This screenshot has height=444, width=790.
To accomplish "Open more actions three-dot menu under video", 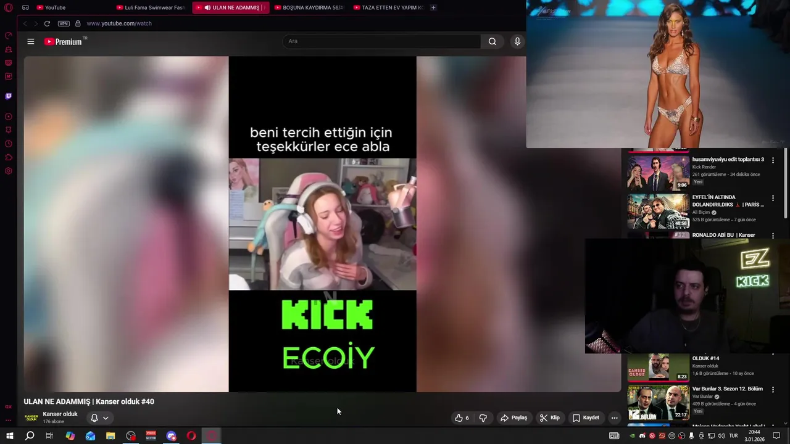I will coord(614,418).
